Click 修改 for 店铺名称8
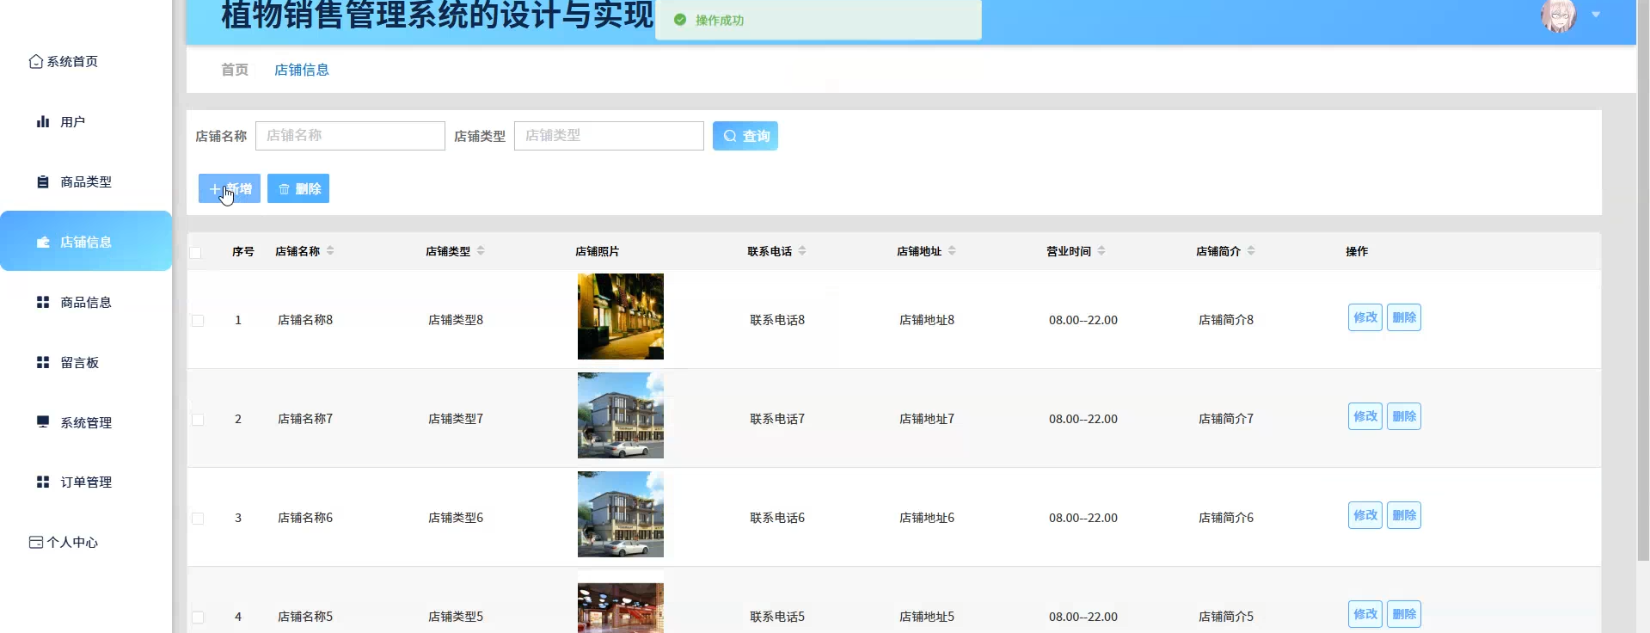1650x633 pixels. click(x=1365, y=317)
